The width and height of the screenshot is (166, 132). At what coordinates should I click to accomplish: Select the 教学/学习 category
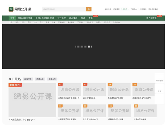click(x=107, y=22)
